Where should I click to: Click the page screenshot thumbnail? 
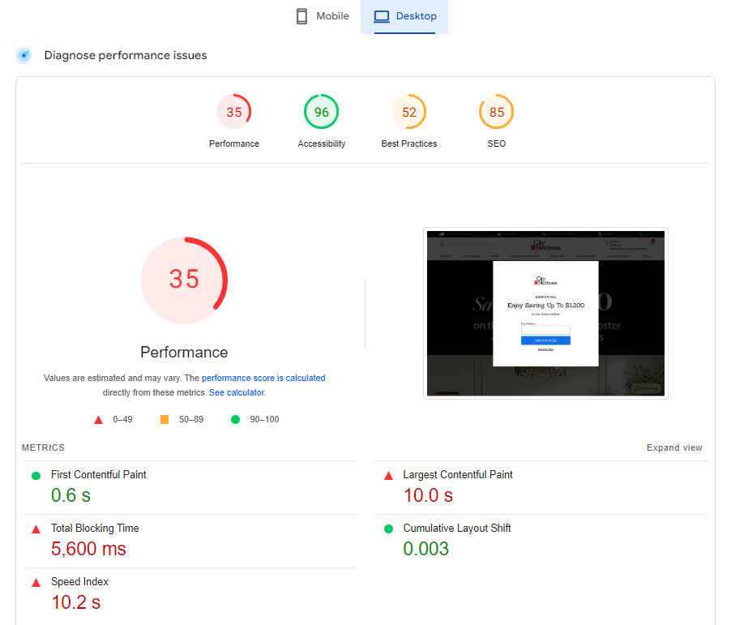545,314
